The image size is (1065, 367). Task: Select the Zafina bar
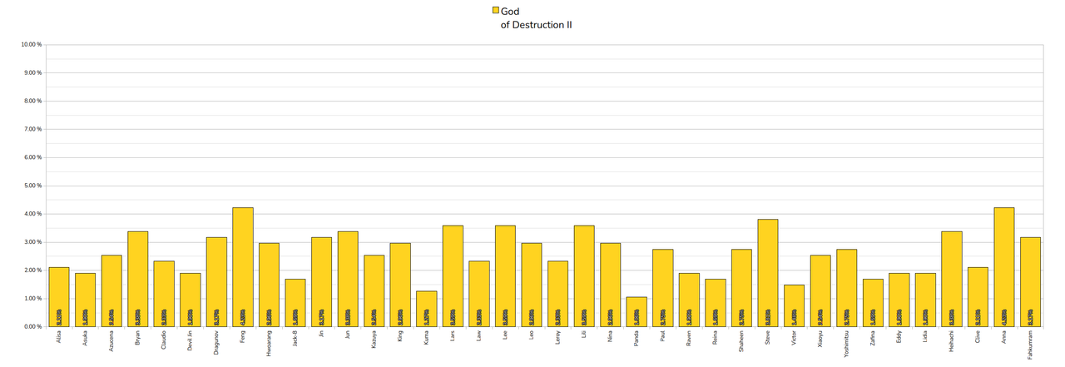[873, 303]
